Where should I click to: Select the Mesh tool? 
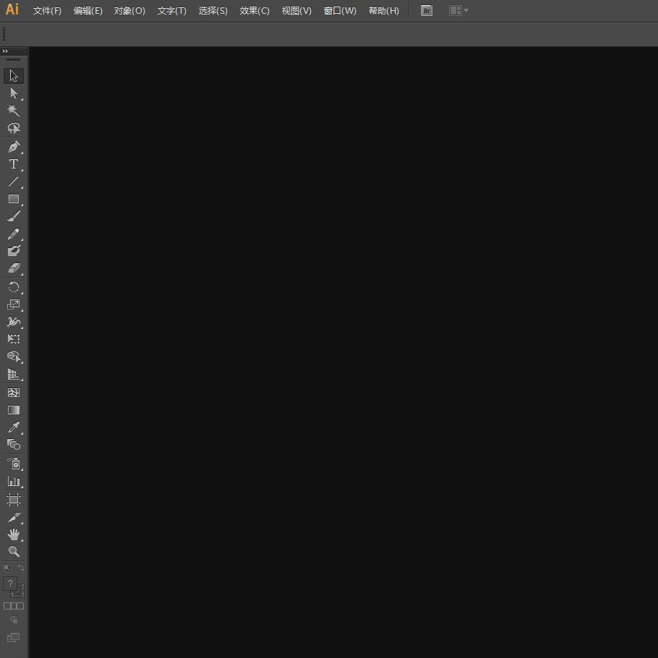tap(14, 393)
